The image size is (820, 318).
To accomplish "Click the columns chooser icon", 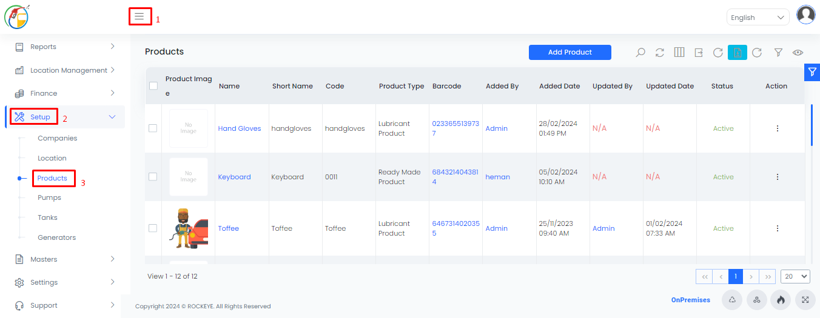I will [x=679, y=53].
